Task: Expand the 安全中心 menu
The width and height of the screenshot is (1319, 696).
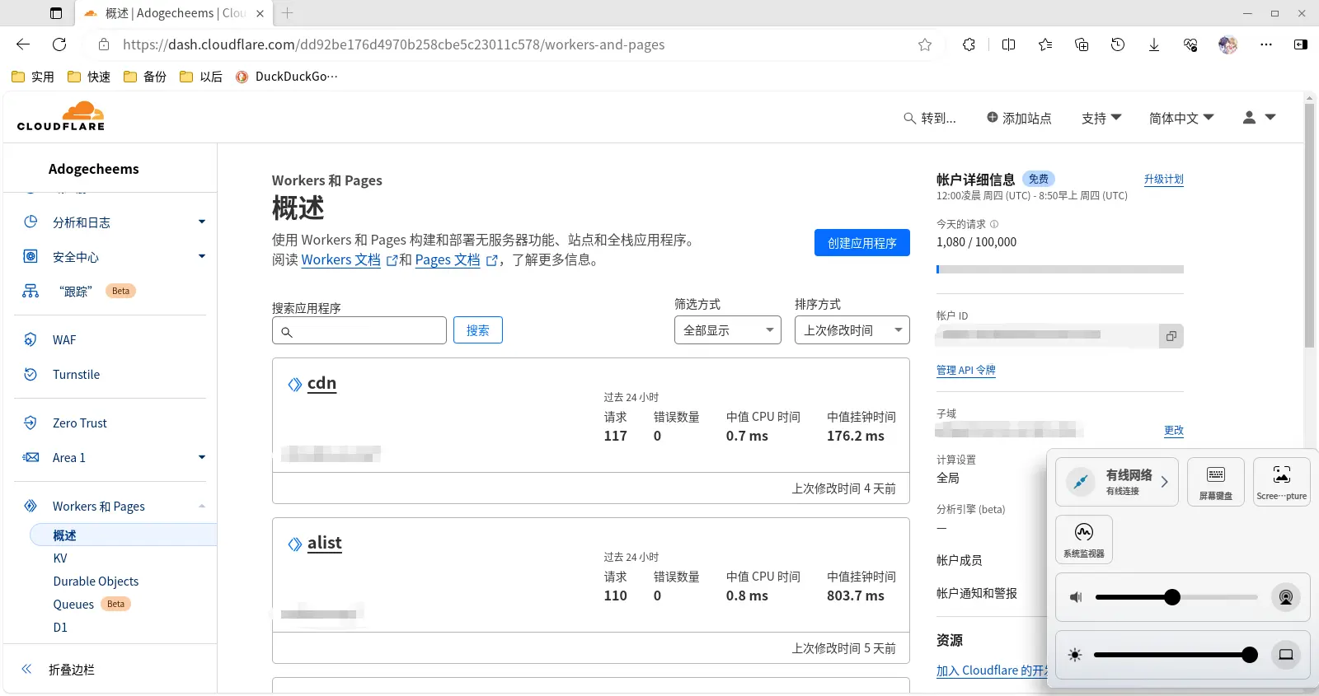Action: click(202, 257)
